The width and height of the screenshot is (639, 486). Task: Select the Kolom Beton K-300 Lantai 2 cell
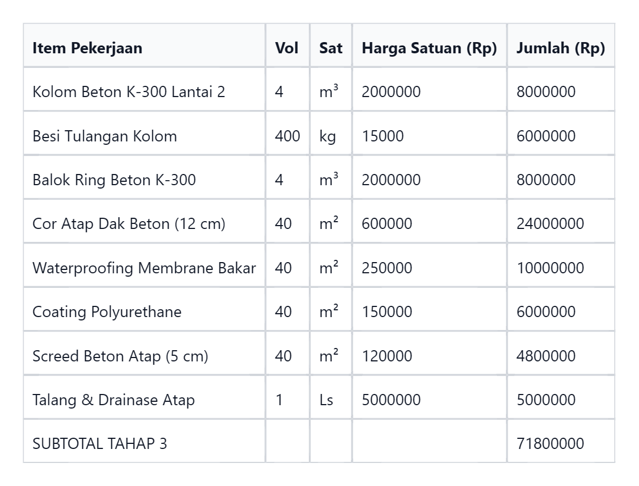pyautogui.click(x=144, y=90)
